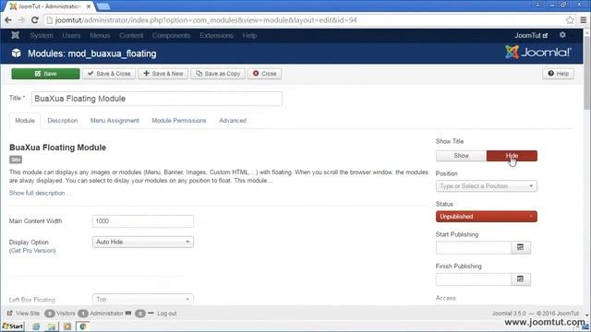
Task: Click the browser address bar URL
Action: pyautogui.click(x=206, y=20)
